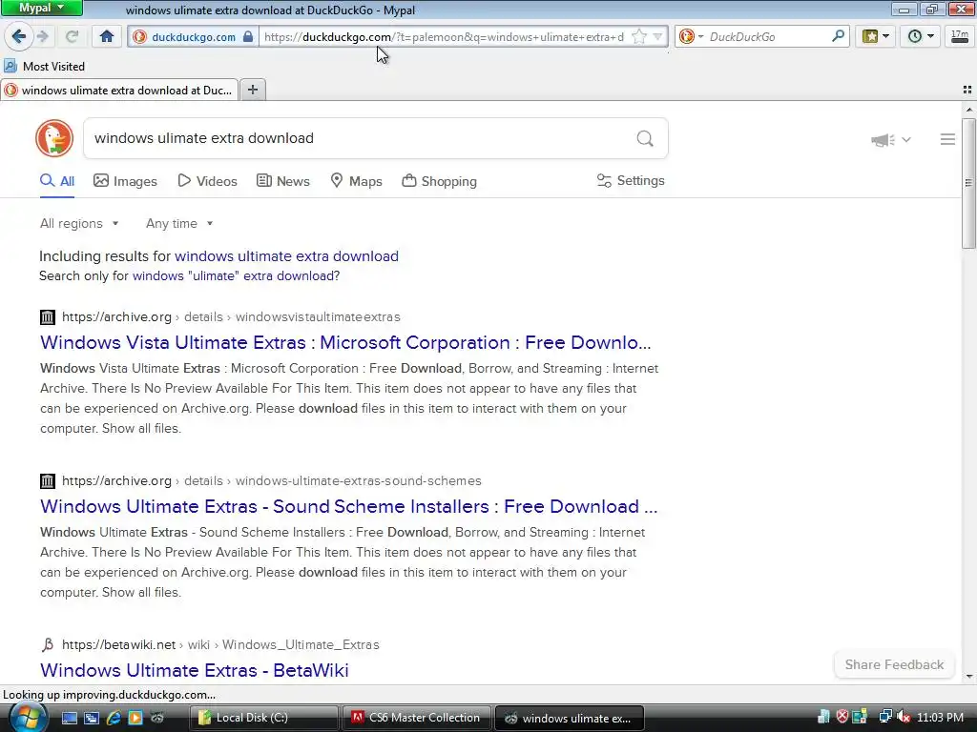The height and width of the screenshot is (732, 977).
Task: Select the DuckDuckGo search results tab
Action: coord(119,91)
